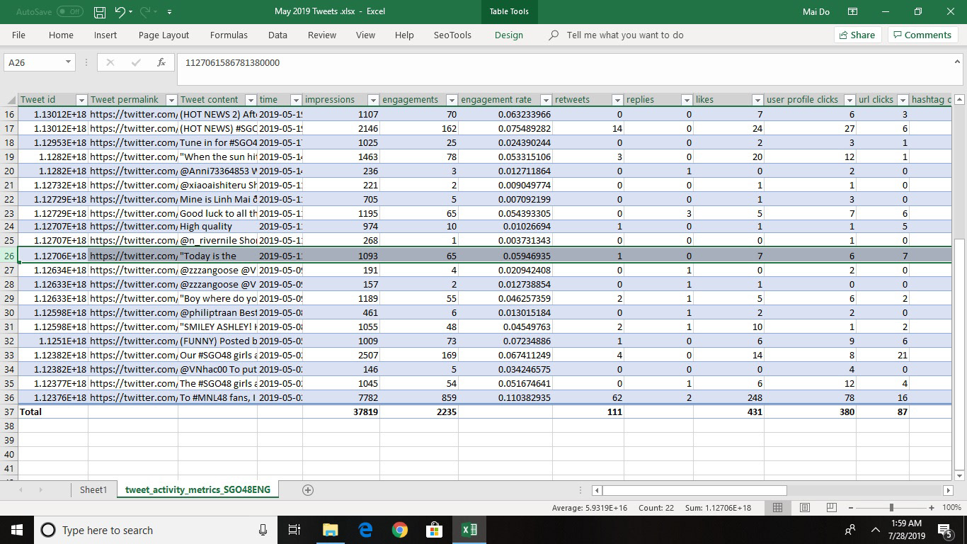Open the url clicks filter dropdown
Image resolution: width=967 pixels, height=544 pixels.
[903, 100]
